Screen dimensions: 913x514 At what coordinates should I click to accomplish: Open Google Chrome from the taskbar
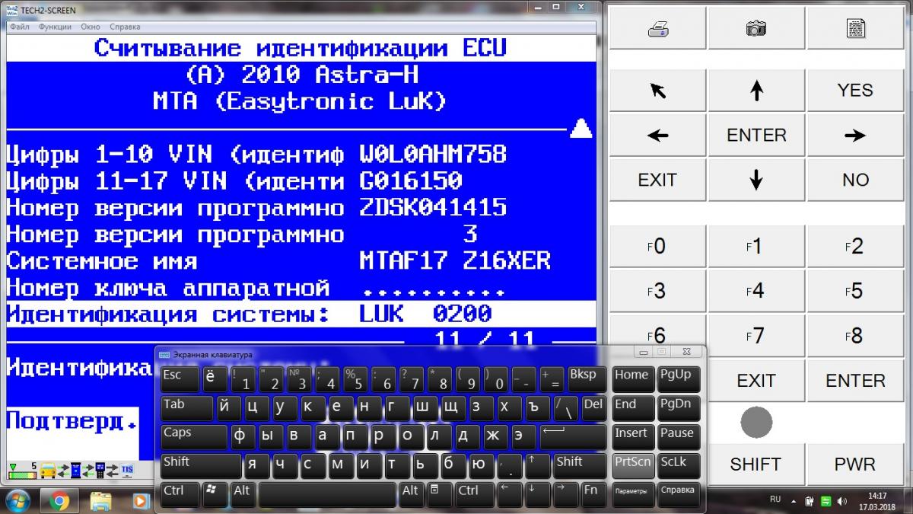tap(59, 500)
